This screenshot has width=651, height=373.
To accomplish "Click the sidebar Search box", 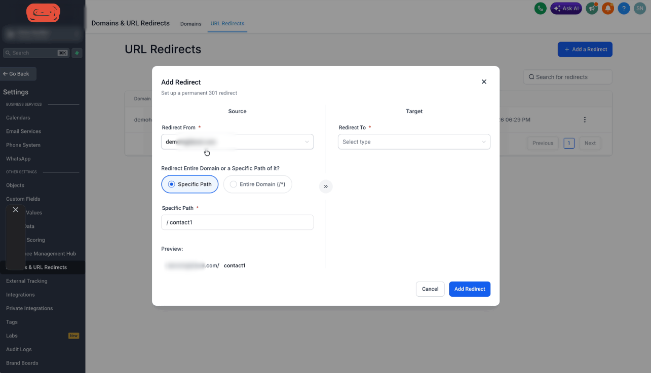I will tap(36, 53).
